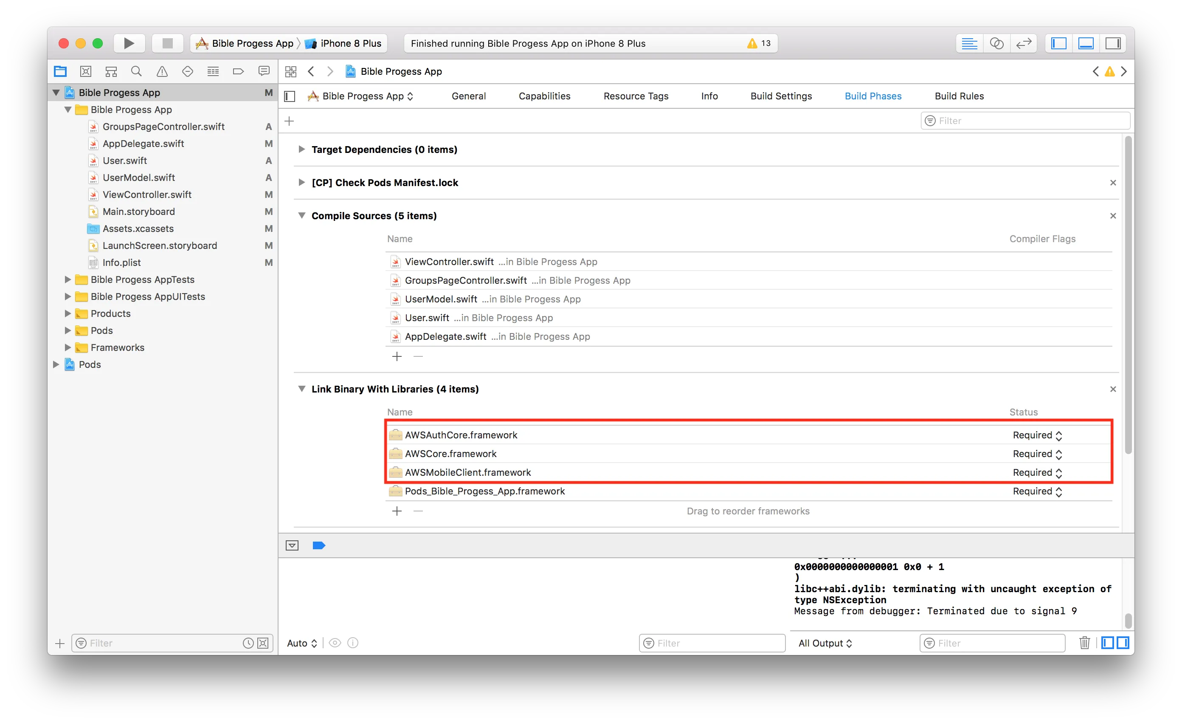
Task: Open Main.storyboard in navigator
Action: pos(139,212)
